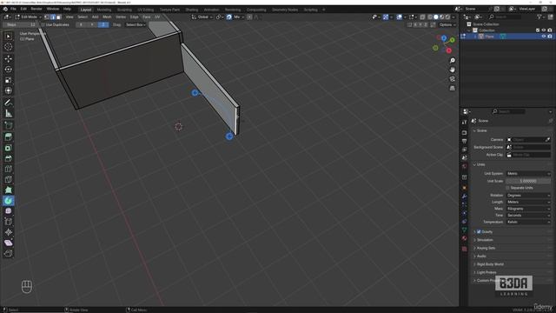Select the Smooth tool
The width and height of the screenshot is (556, 313).
9,210
